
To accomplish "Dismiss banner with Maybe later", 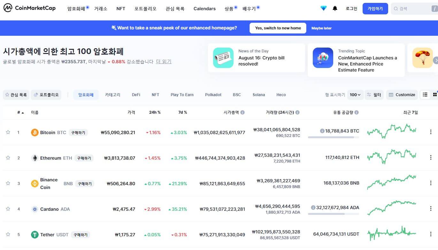I will coord(321,28).
